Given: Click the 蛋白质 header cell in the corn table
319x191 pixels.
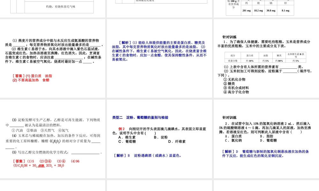Looking at the screenshot, I should pyautogui.click(x=250, y=55).
